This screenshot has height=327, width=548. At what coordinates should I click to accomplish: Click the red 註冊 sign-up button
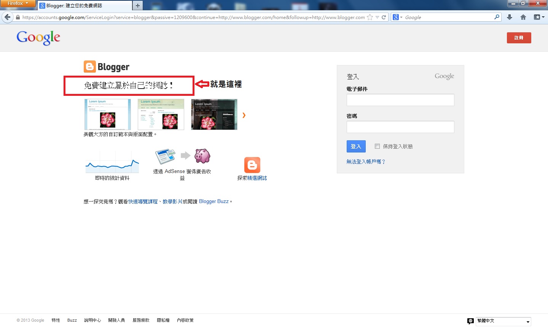(x=519, y=38)
